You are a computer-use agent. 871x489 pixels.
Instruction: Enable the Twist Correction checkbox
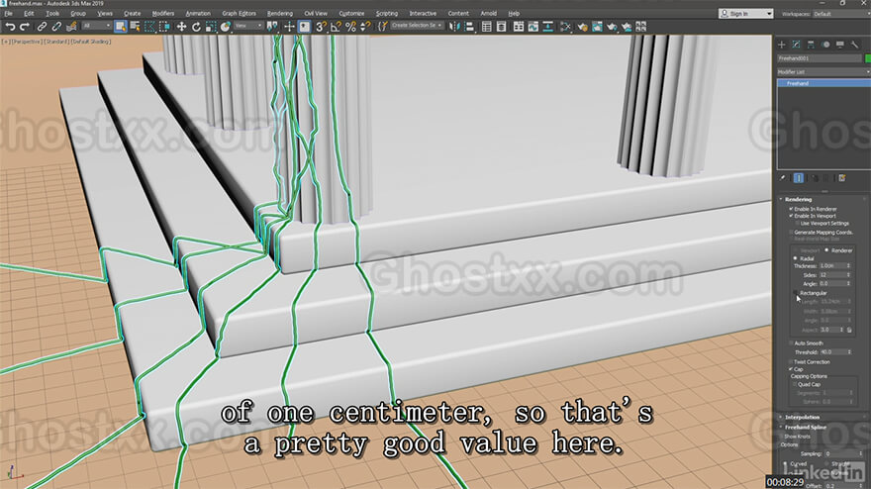(791, 361)
